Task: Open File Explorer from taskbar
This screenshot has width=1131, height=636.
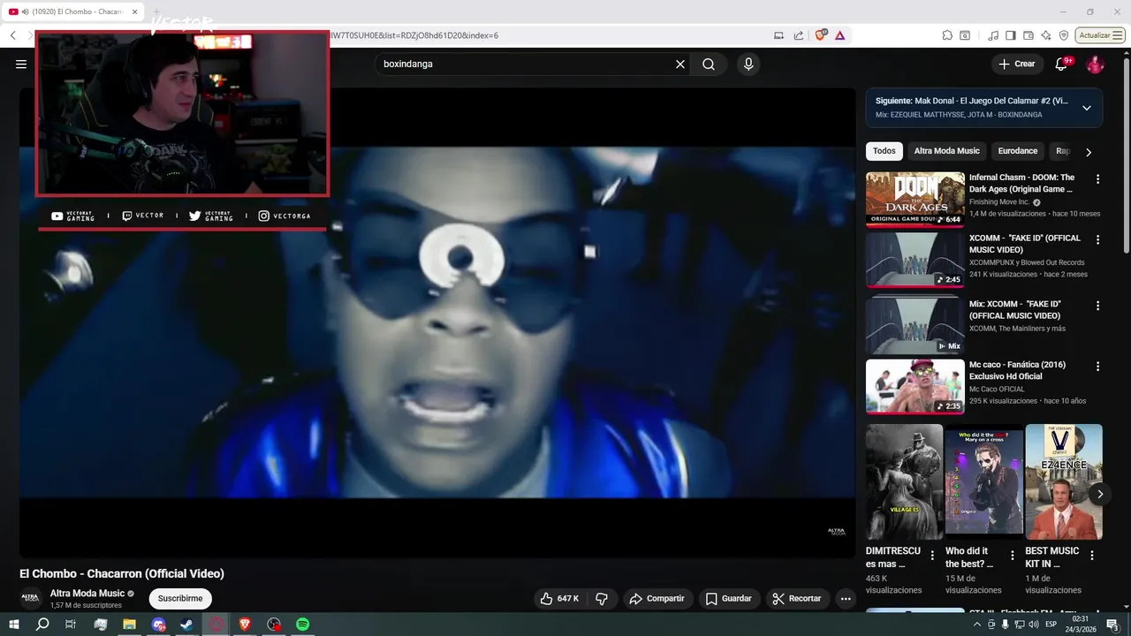Action: click(129, 625)
